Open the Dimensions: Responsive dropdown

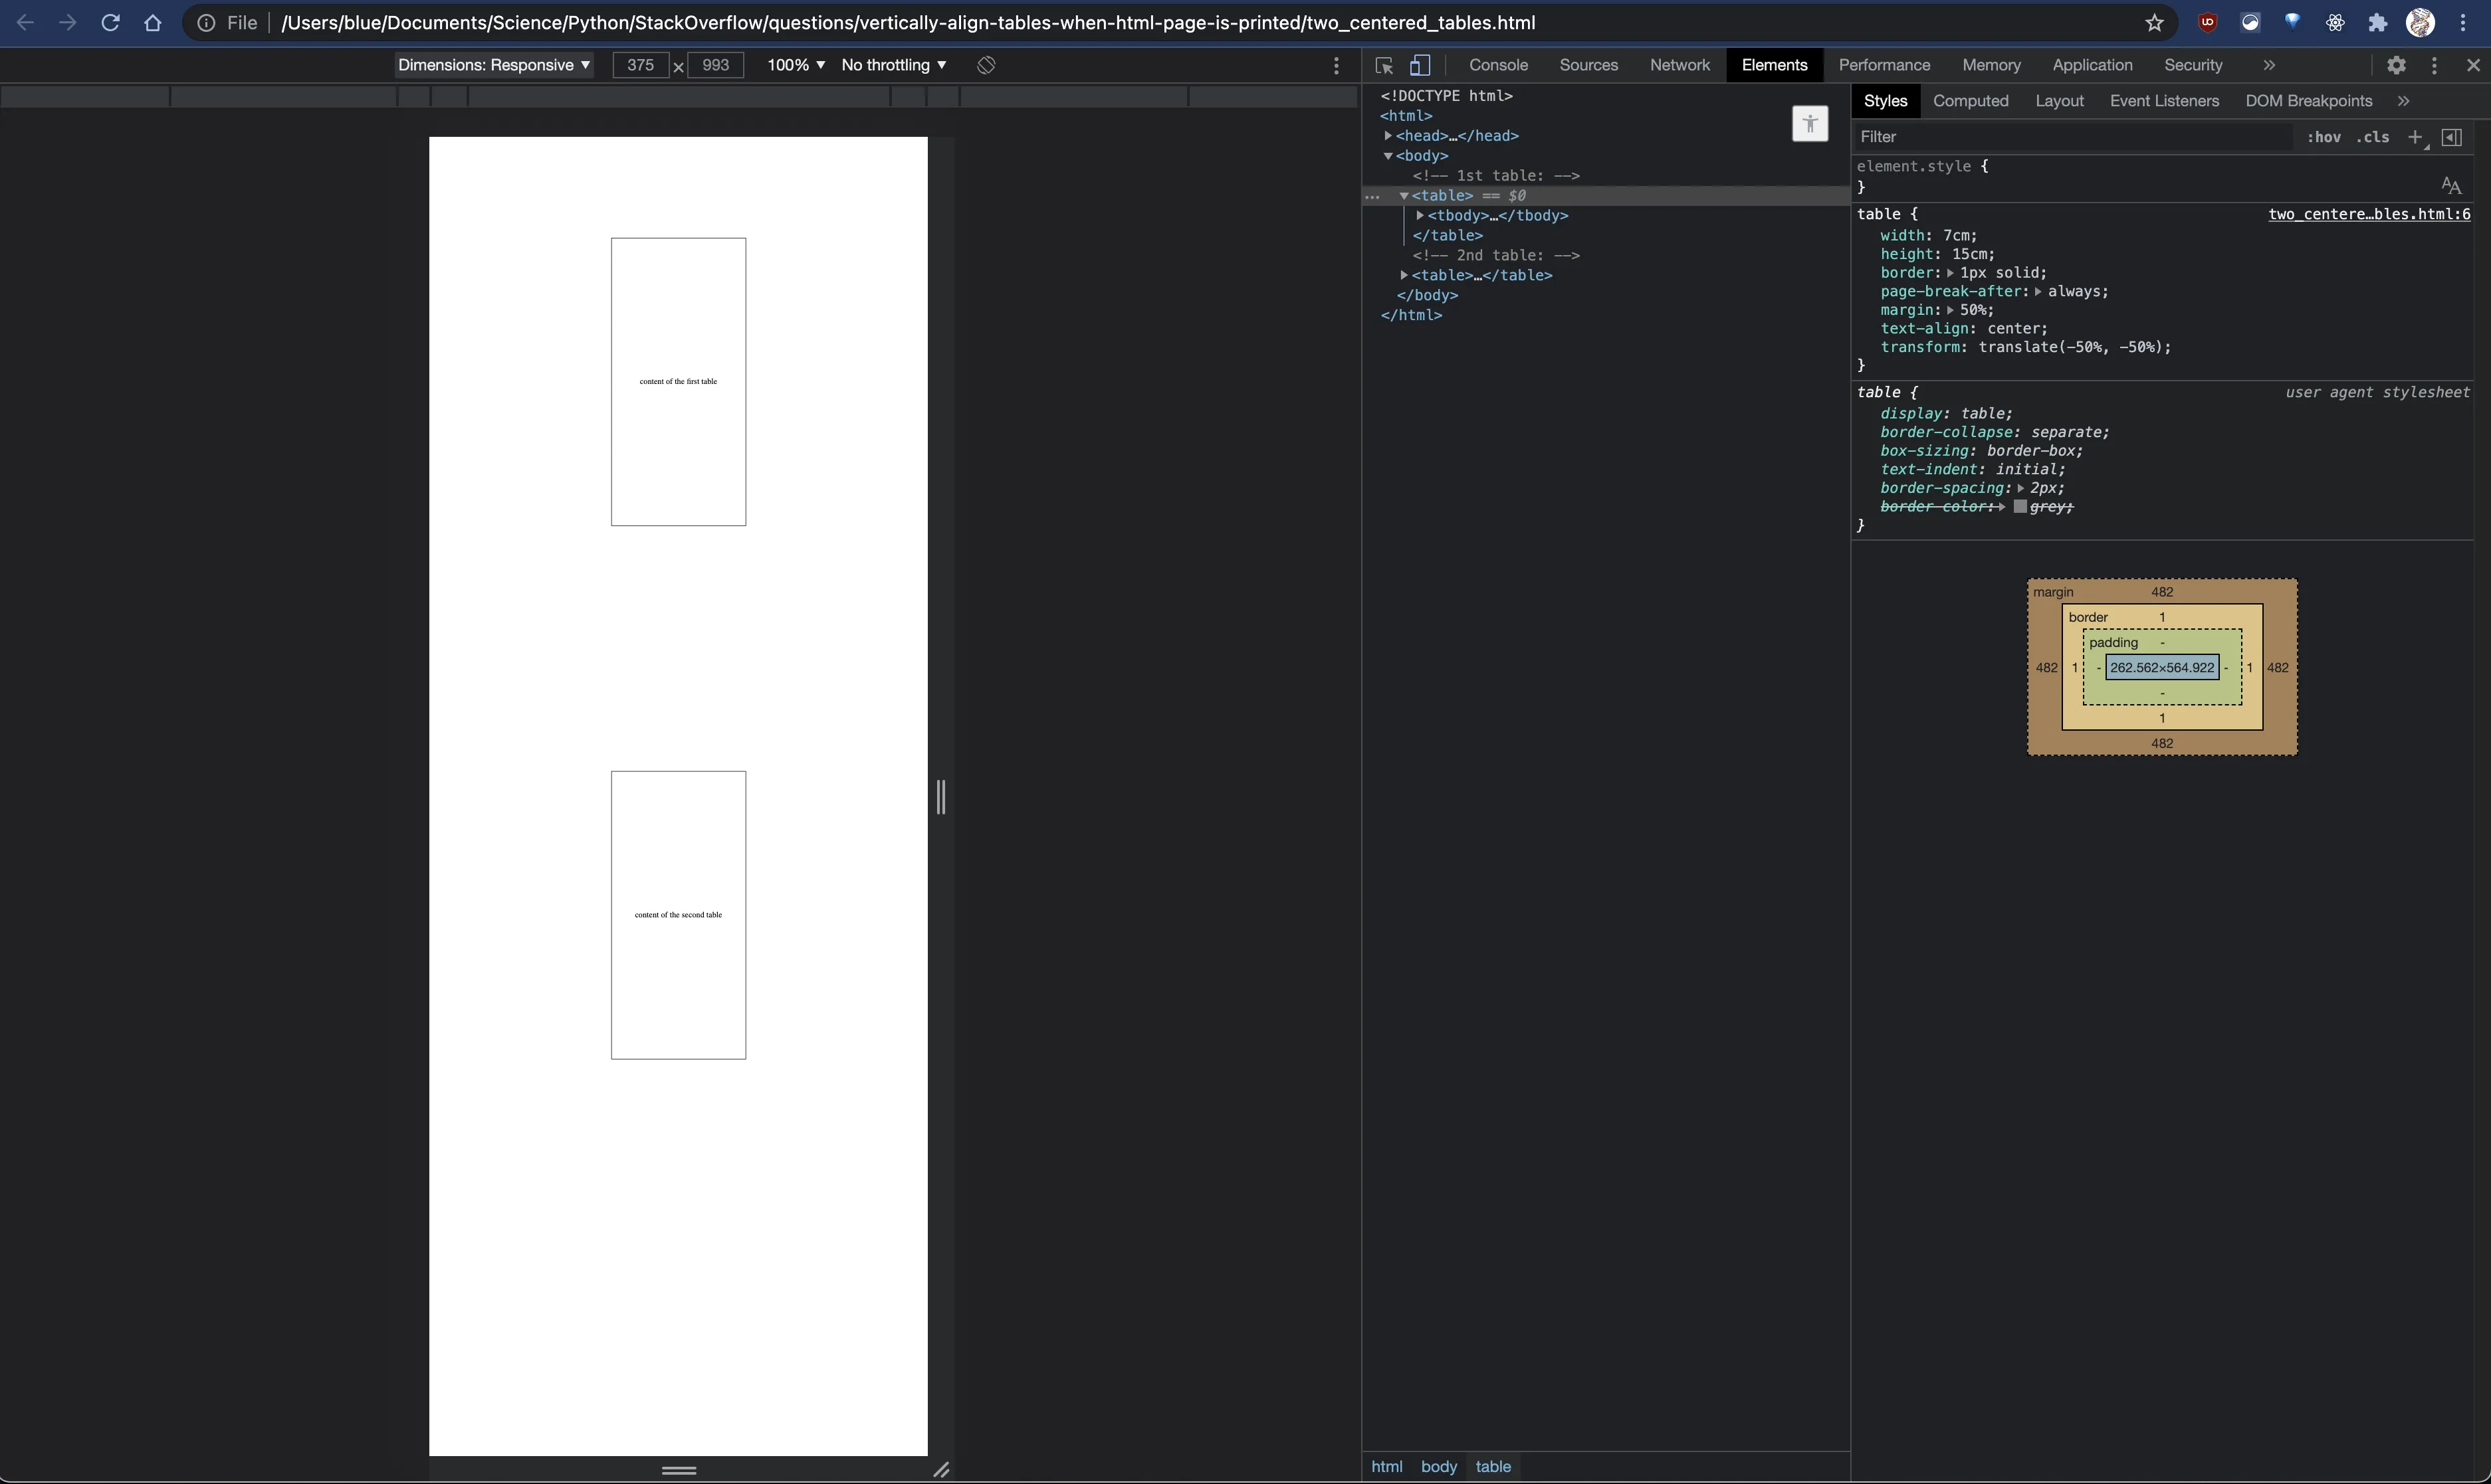click(x=493, y=65)
